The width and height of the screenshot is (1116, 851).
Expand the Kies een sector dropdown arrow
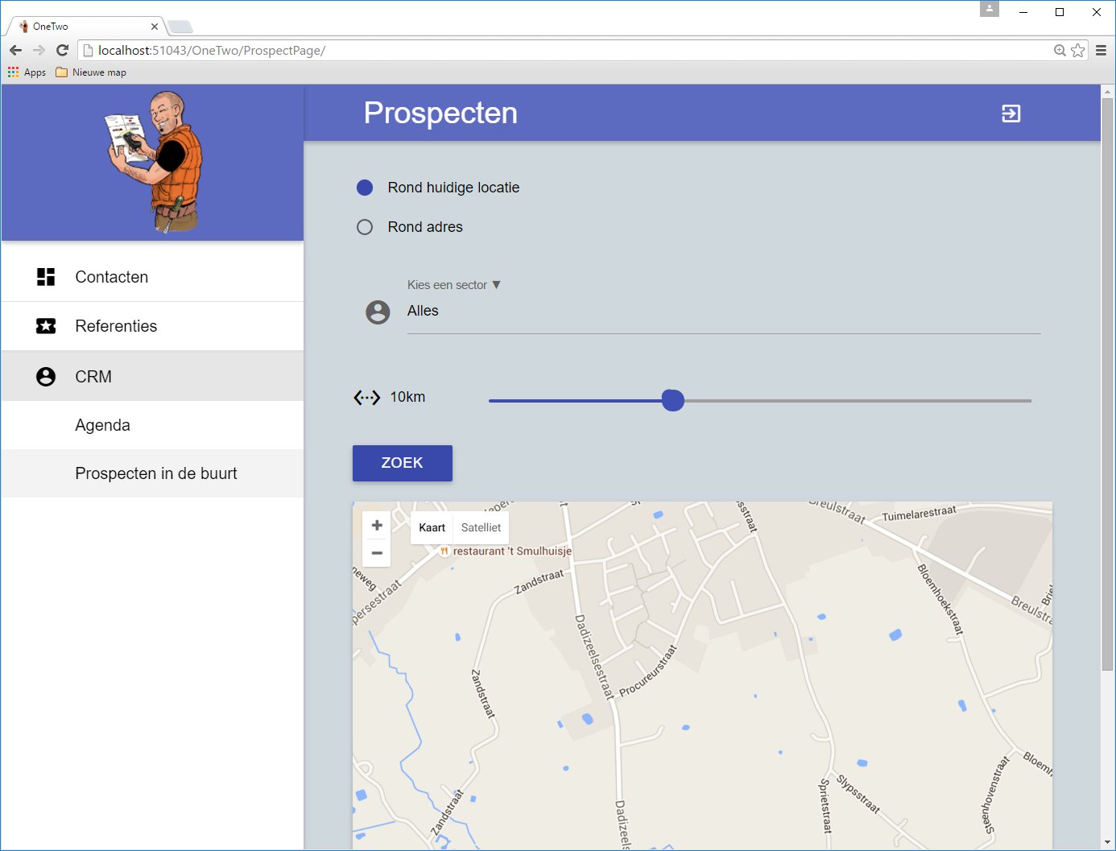coord(496,285)
